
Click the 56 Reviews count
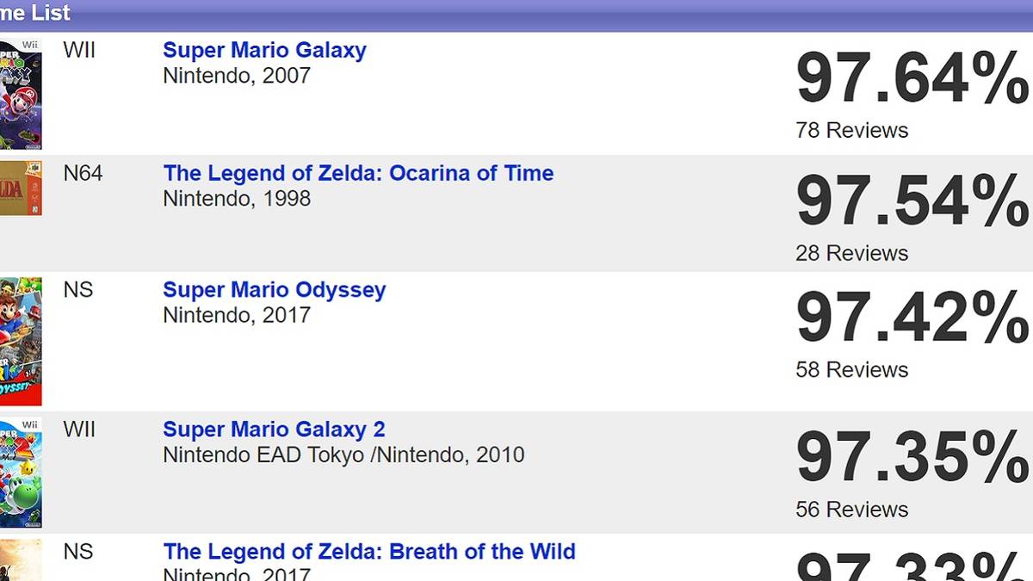pyautogui.click(x=852, y=510)
